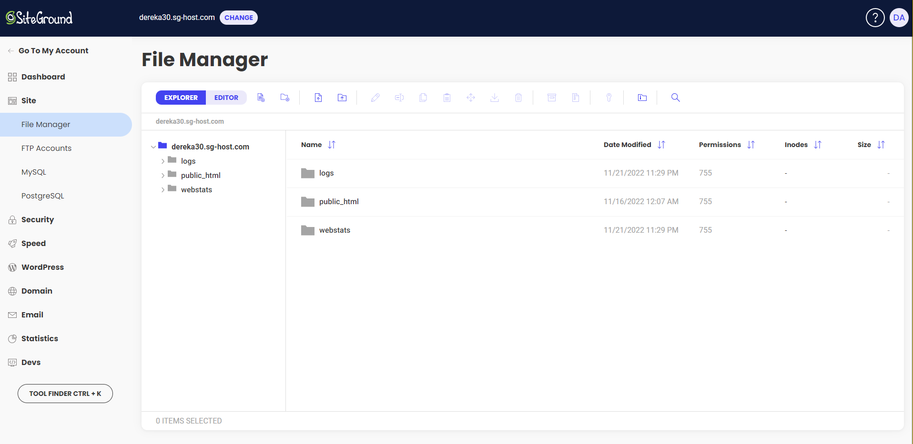Click the File Upload icon

(318, 98)
